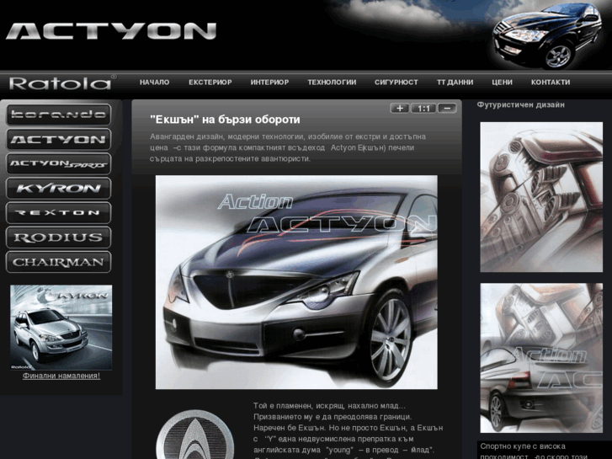Image resolution: width=612 pixels, height=459 pixels.
Task: Select the Actyon model button in sidebar
Action: tap(59, 139)
